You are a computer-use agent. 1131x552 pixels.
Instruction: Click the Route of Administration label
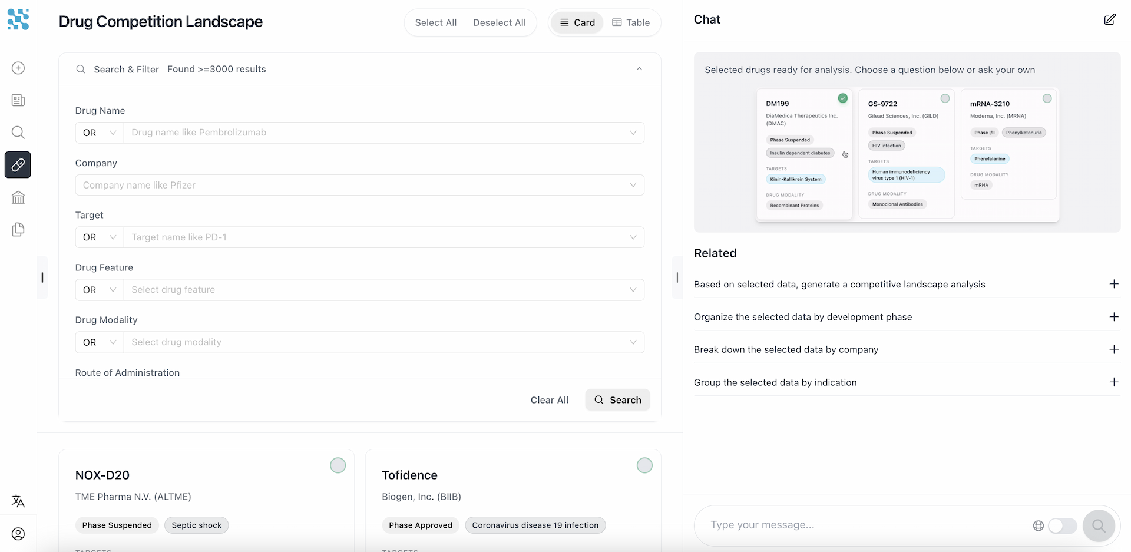(x=127, y=373)
